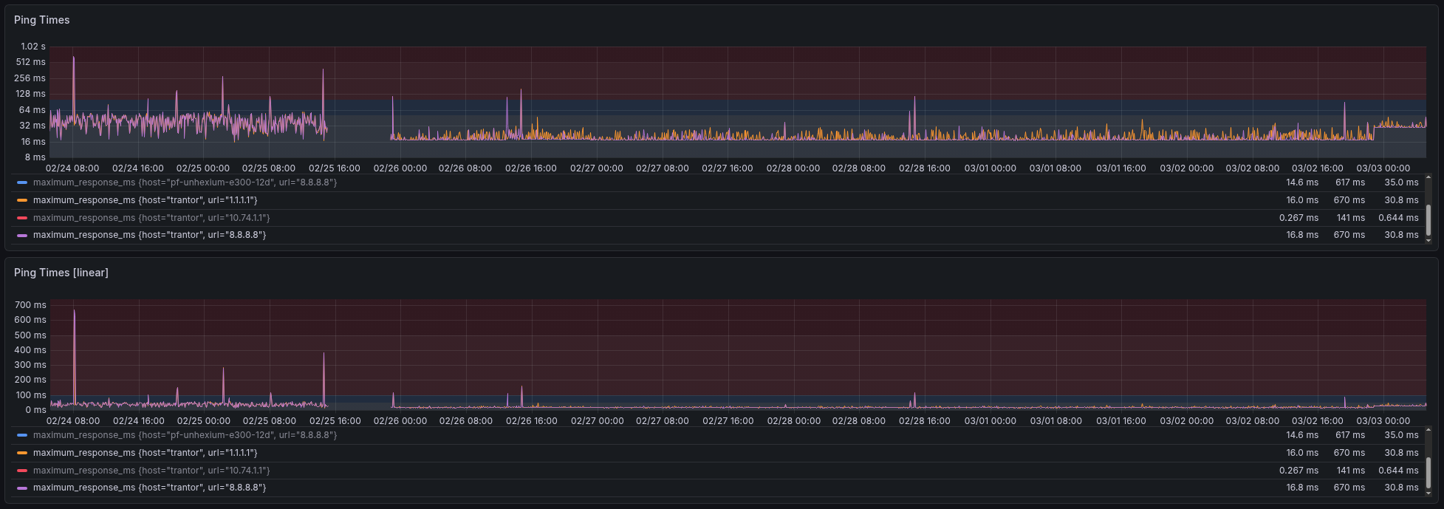Image resolution: width=1444 pixels, height=509 pixels.
Task: Click the linear panel legend scrollbar thumb
Action: pyautogui.click(x=1428, y=473)
